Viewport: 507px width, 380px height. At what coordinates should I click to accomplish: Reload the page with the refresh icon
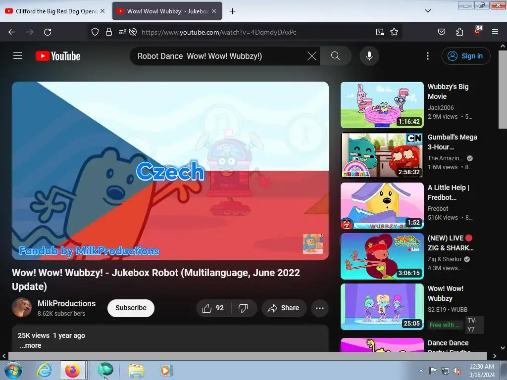tap(48, 32)
